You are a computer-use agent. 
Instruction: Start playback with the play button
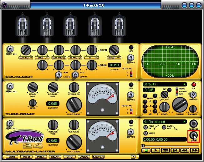156,150
